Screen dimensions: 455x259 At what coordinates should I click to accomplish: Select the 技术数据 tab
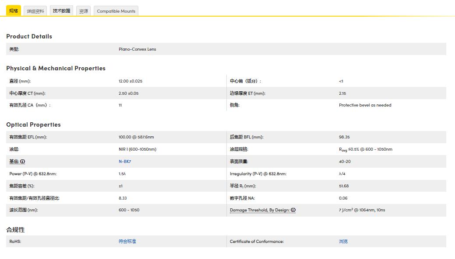click(x=61, y=11)
